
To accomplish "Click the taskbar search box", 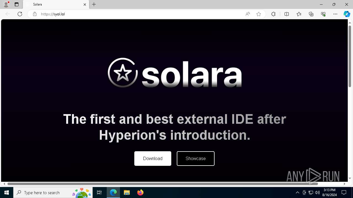I will click(x=53, y=193).
